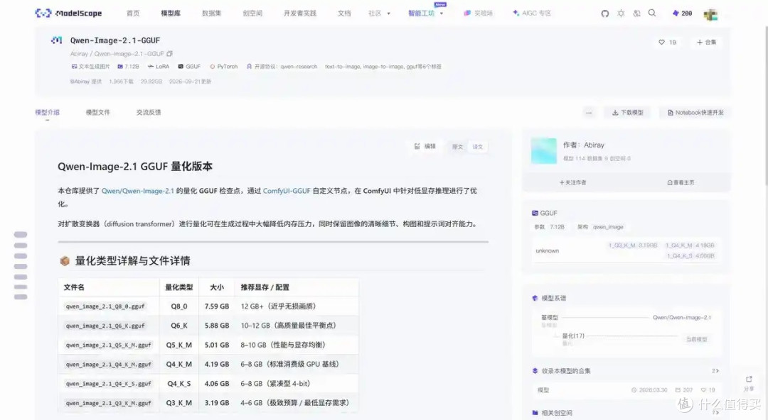Open 文档 in top navigation
768x420 pixels.
pyautogui.click(x=344, y=13)
